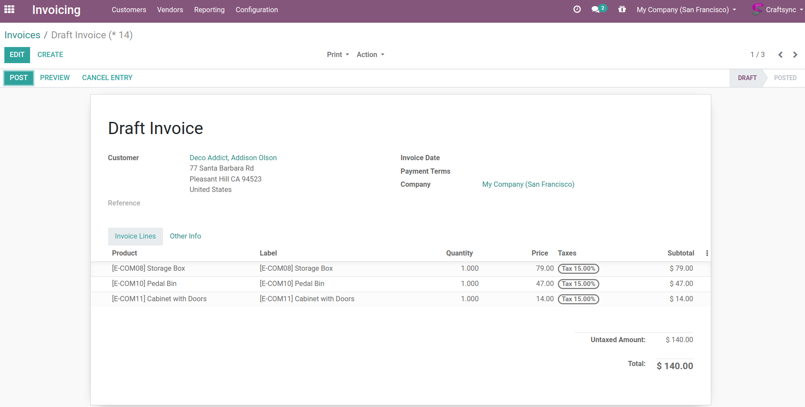Open the activities clock icon
805x407 pixels.
[577, 10]
